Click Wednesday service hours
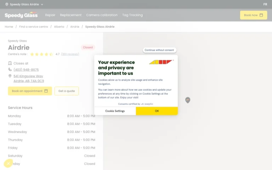Image resolution: width=272 pixels, height=170 pixels. tap(51, 132)
